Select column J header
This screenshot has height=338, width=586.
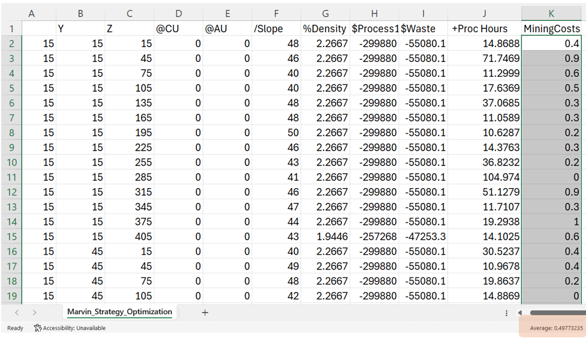pos(484,14)
